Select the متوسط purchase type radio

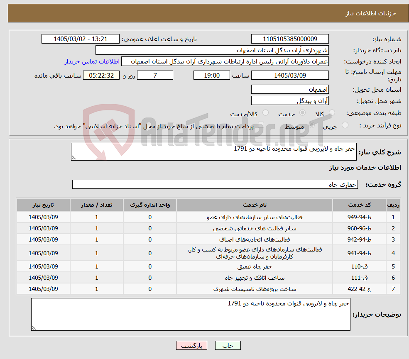[x=311, y=125]
